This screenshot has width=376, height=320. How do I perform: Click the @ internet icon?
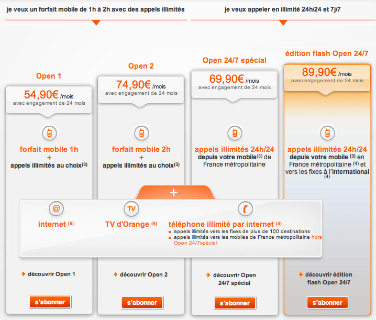click(x=56, y=208)
